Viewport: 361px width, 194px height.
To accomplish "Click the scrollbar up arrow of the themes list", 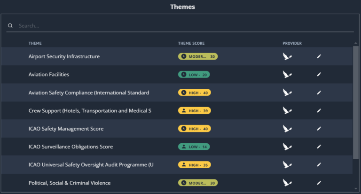I will 356,43.
